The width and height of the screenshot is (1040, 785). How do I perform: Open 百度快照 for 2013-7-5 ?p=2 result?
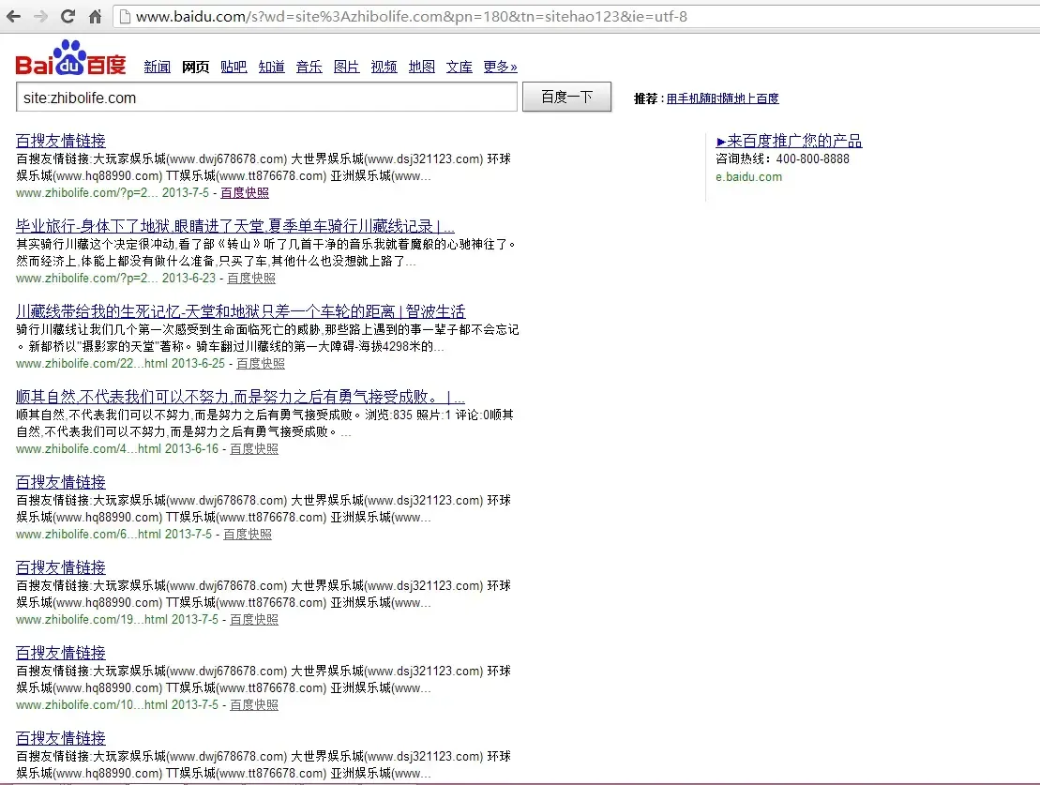coord(245,192)
